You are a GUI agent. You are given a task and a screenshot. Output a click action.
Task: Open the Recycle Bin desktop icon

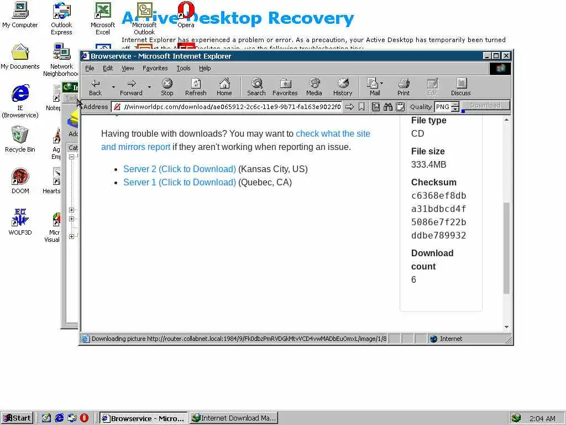click(20, 139)
